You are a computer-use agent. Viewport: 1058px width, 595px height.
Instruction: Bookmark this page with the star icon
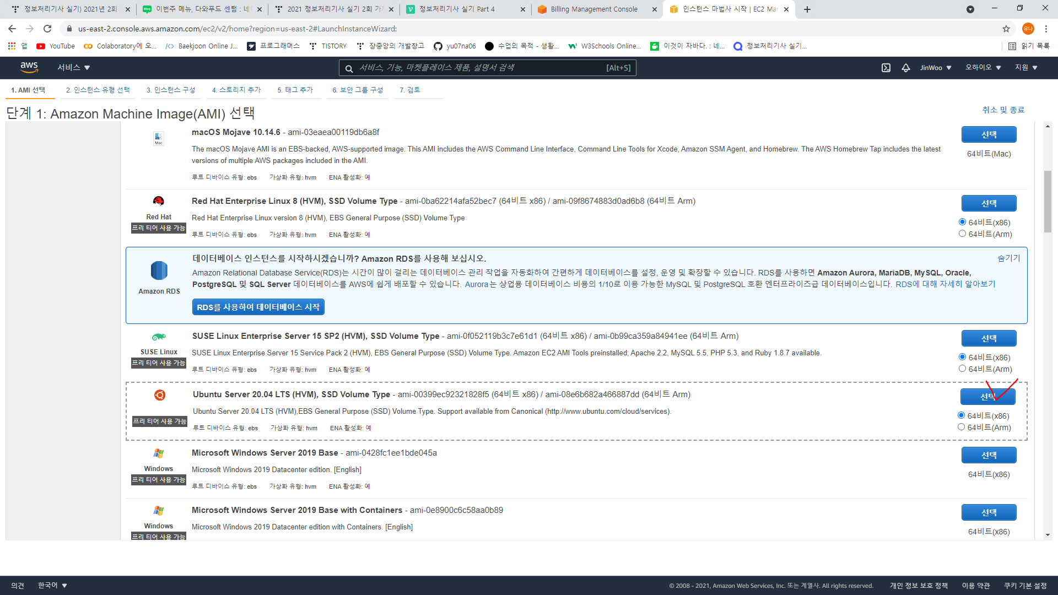(x=1006, y=29)
